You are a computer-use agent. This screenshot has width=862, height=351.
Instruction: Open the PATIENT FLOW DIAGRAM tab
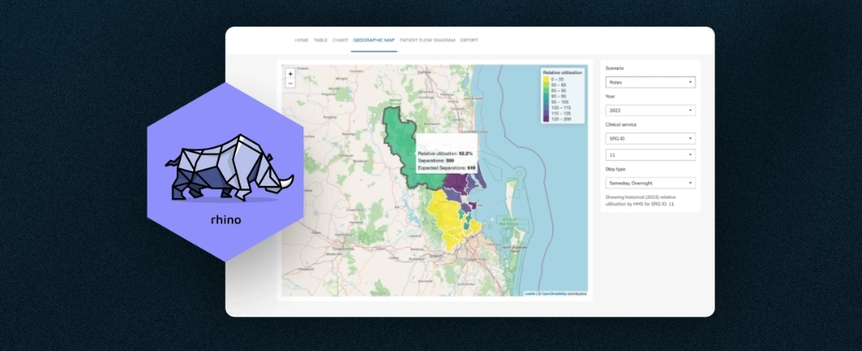point(428,40)
